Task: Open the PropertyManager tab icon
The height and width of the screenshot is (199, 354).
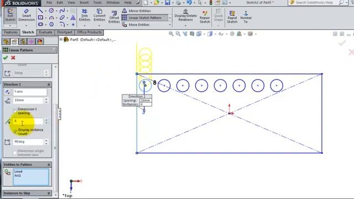Action: [x=14, y=41]
